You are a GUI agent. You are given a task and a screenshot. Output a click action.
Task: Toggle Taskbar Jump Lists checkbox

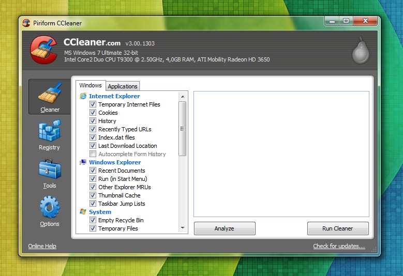tap(93, 204)
